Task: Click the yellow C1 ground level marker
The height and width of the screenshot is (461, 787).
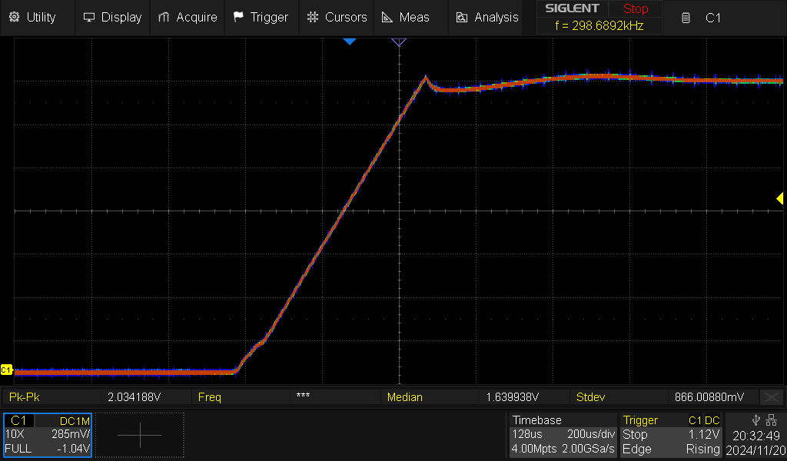Action: click(7, 370)
